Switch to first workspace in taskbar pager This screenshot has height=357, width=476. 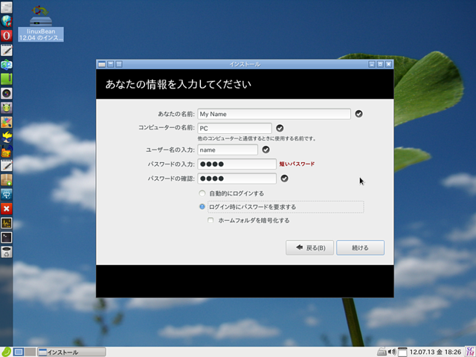[x=19, y=352]
